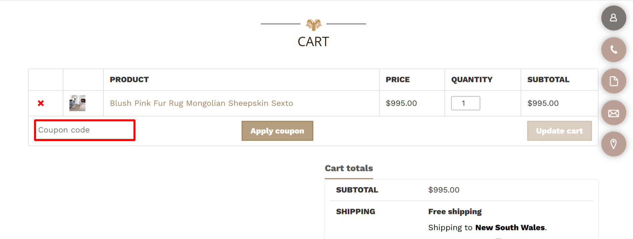The height and width of the screenshot is (239, 633).
Task: Click the $995.00 subtotal amount
Action: click(443, 190)
